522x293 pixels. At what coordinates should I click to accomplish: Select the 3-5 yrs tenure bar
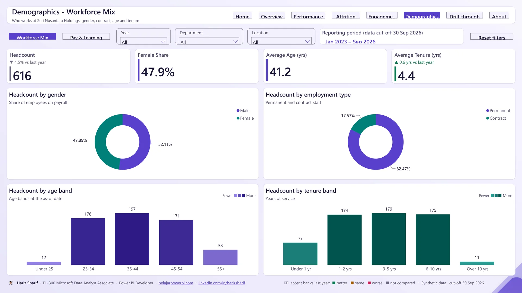[x=389, y=239]
